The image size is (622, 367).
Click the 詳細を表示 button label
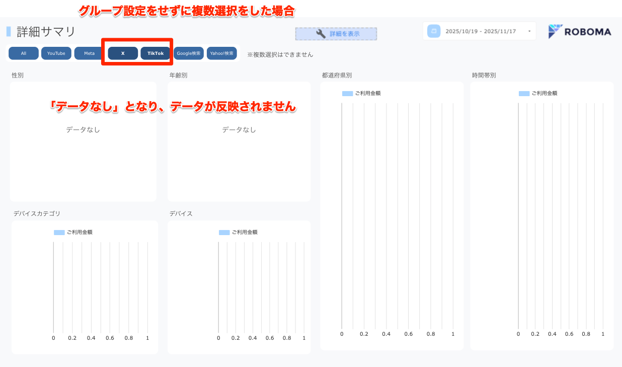[344, 34]
